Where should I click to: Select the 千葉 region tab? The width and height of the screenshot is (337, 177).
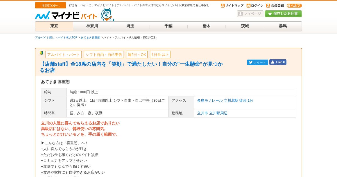[168, 26]
